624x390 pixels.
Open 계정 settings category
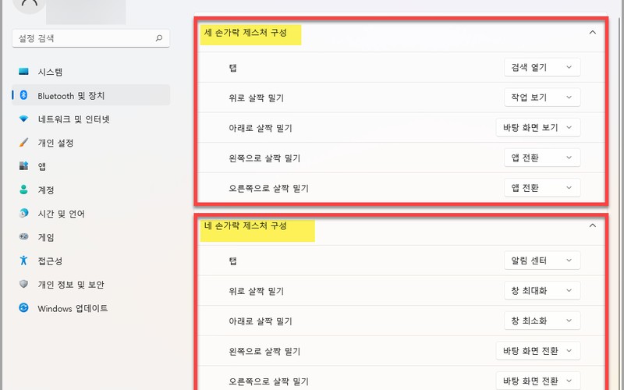coord(91,190)
